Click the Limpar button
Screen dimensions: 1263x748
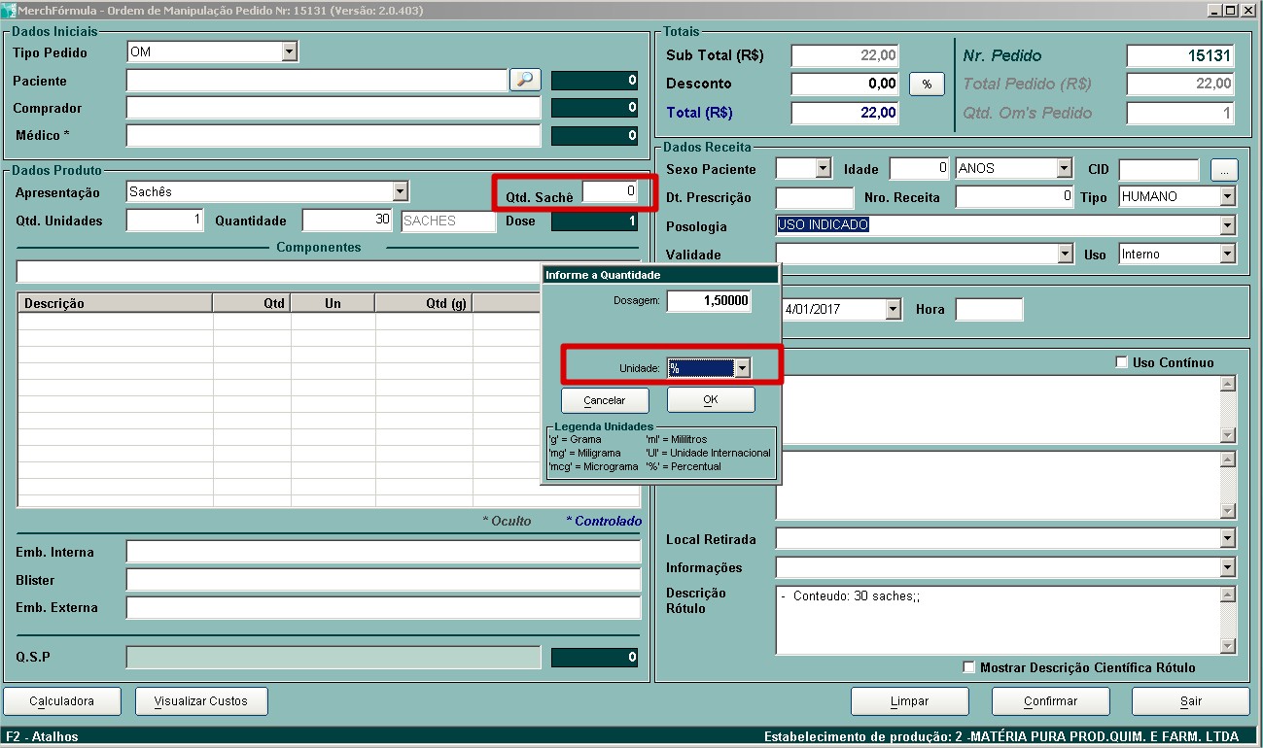click(909, 701)
